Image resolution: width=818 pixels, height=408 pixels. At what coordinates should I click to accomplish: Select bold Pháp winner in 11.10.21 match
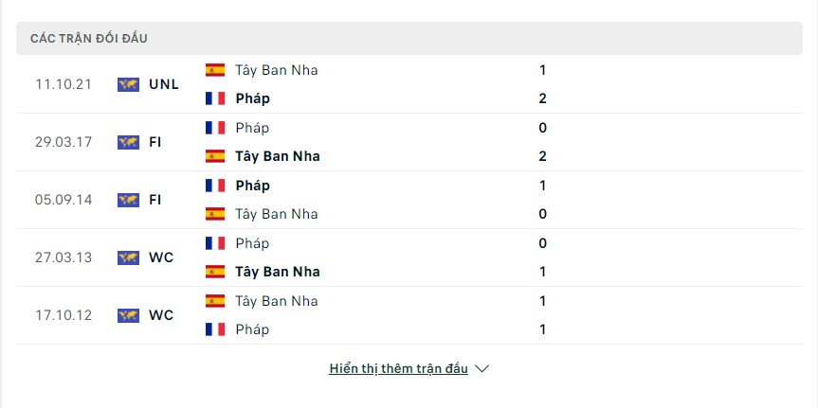252,99
